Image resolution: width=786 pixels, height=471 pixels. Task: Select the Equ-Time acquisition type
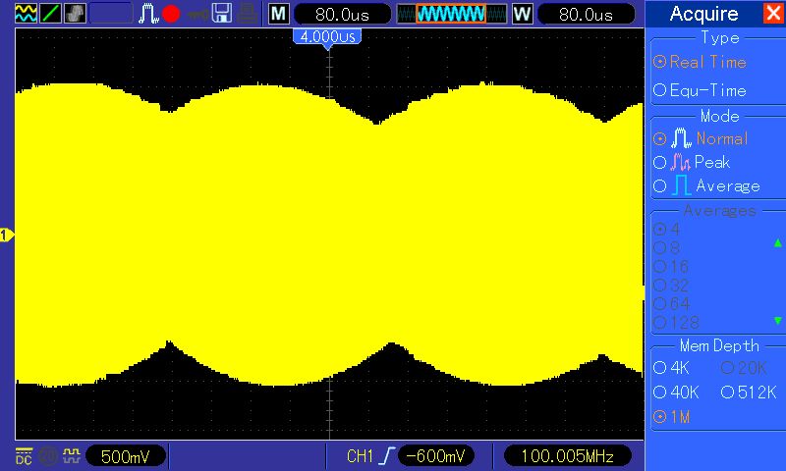[700, 90]
